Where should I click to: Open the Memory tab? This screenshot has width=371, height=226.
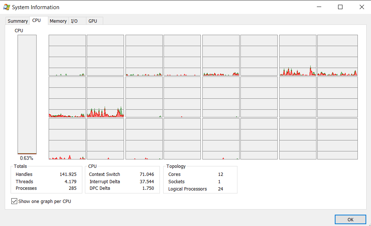pos(58,21)
